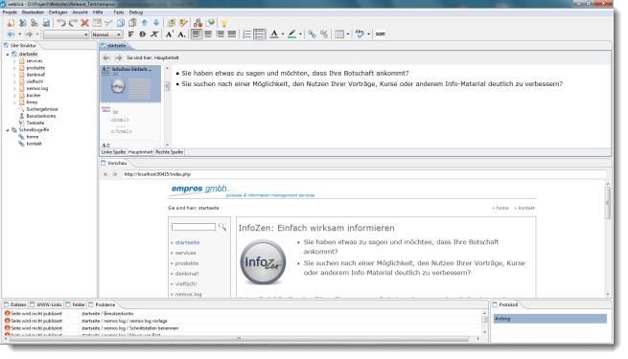Viewport: 628px width, 359px height.
Task: Toggle align left paragraph button
Action: [x=197, y=34]
